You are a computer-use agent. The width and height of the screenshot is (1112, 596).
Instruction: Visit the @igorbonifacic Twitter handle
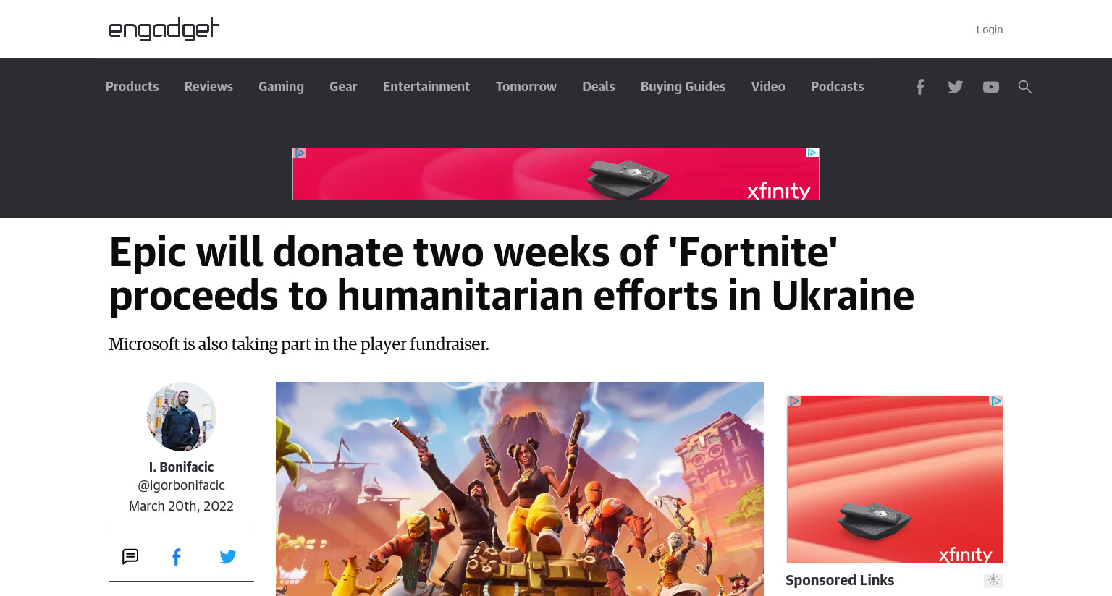click(x=181, y=485)
